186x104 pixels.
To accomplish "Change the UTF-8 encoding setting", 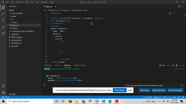I will click(165, 97).
